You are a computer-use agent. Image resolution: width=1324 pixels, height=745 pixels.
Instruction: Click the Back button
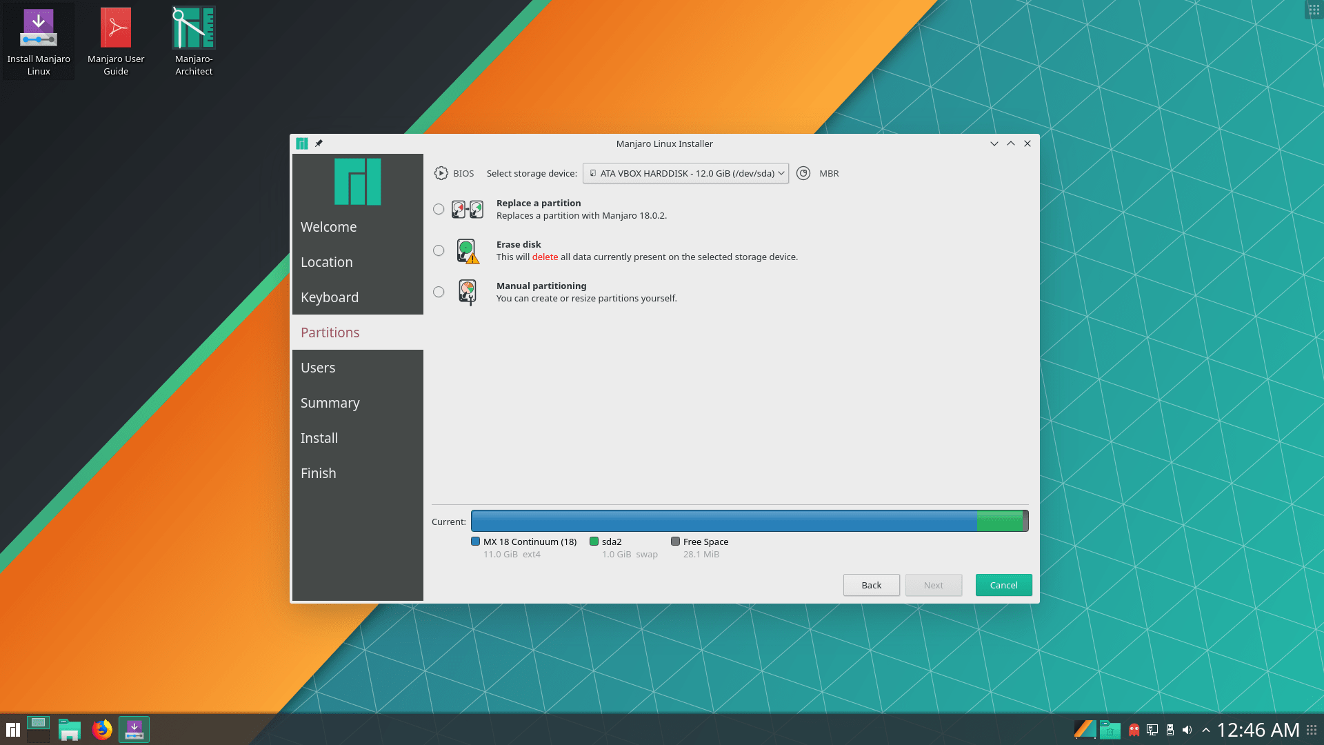pyautogui.click(x=871, y=585)
